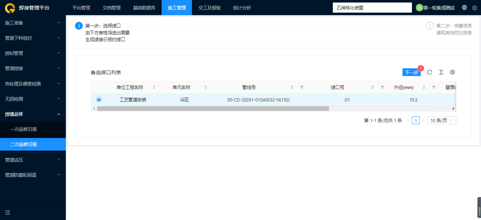Sort by 外径(mm) column
Viewport: 481px width, 220px height.
click(x=424, y=87)
